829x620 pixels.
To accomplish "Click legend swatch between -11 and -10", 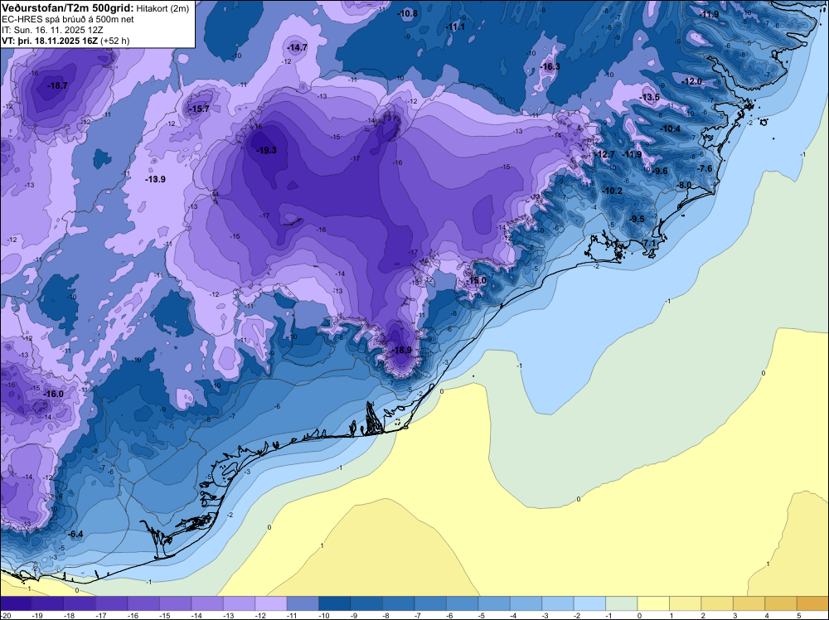I will (303, 603).
